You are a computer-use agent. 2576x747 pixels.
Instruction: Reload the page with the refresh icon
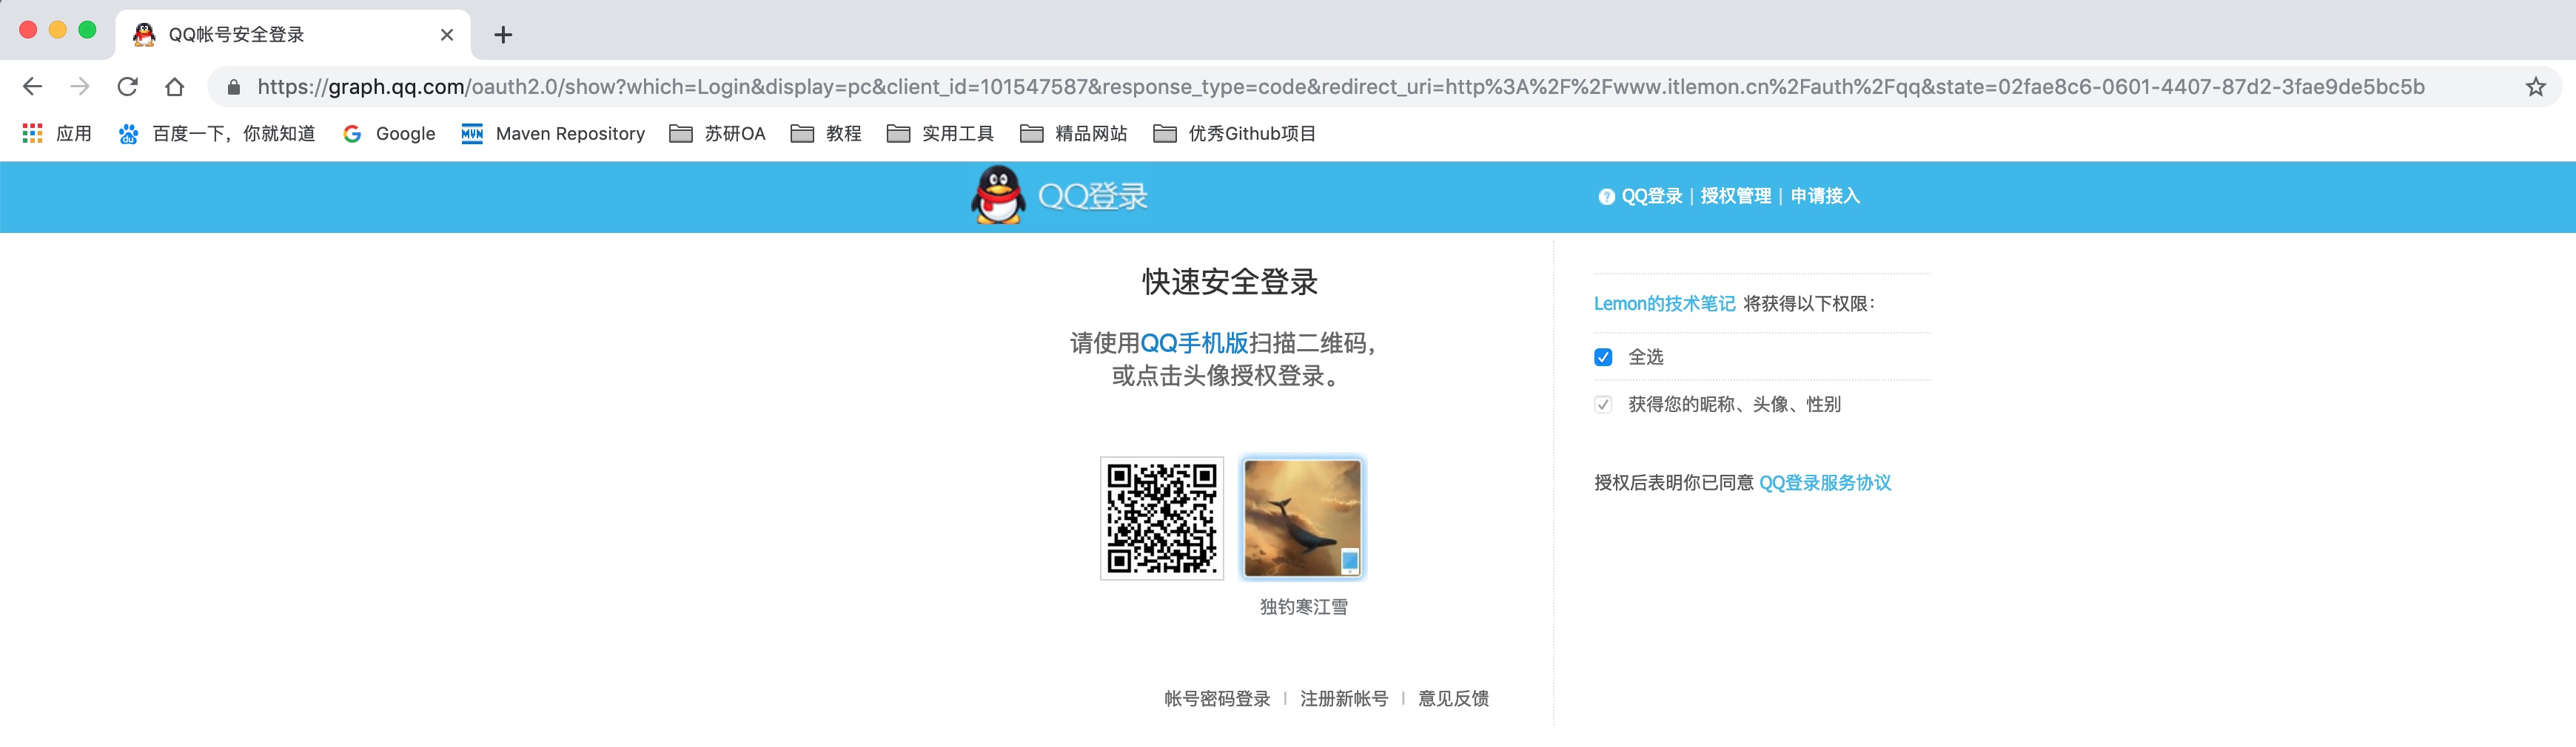(x=127, y=87)
